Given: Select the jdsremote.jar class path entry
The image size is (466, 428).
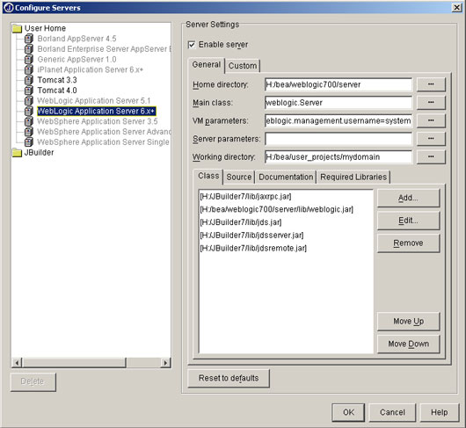Looking at the screenshot, I should pos(253,249).
